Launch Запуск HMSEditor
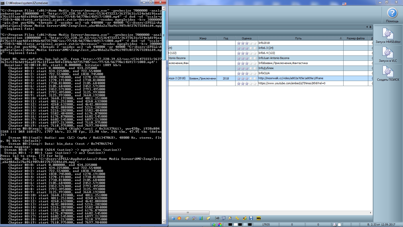 [x=388, y=36]
